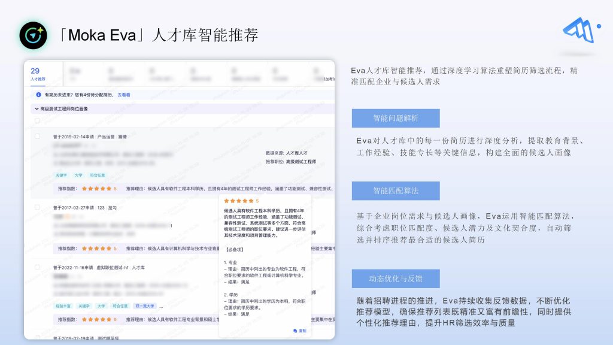Click star rating in first candidate's 推荐指数 row
613x345 pixels.
point(96,188)
